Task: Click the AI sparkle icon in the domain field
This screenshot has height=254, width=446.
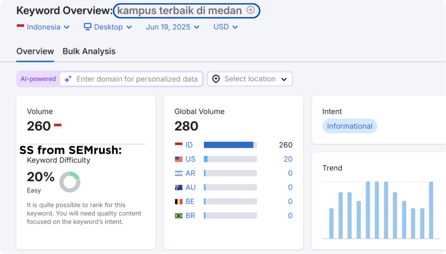Action: [x=68, y=79]
